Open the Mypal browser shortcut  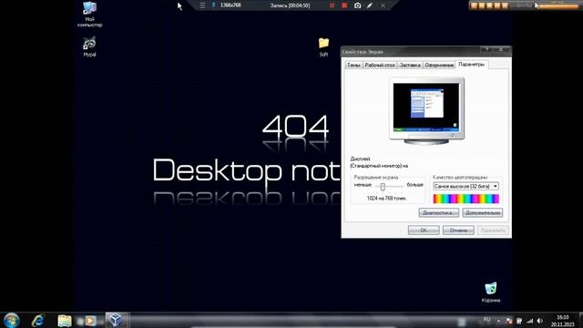pyautogui.click(x=89, y=46)
